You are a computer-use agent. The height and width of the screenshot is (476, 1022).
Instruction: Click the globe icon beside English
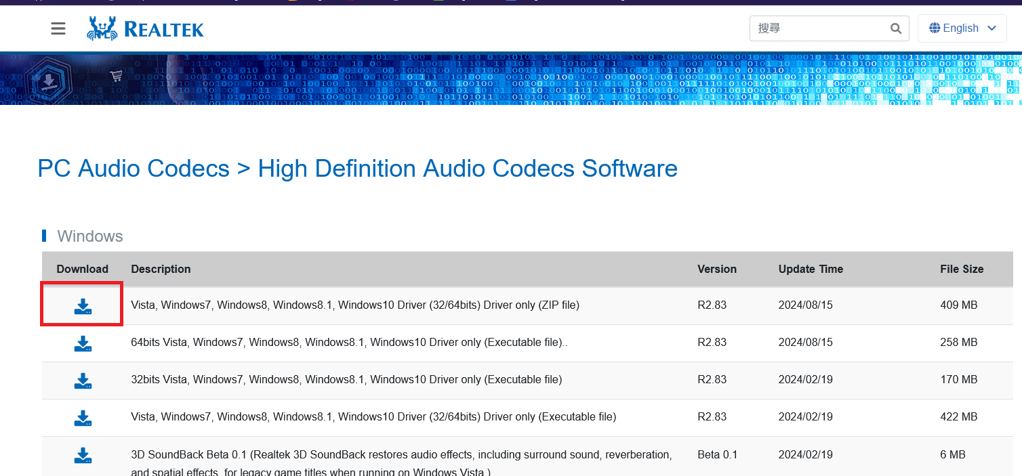tap(935, 28)
